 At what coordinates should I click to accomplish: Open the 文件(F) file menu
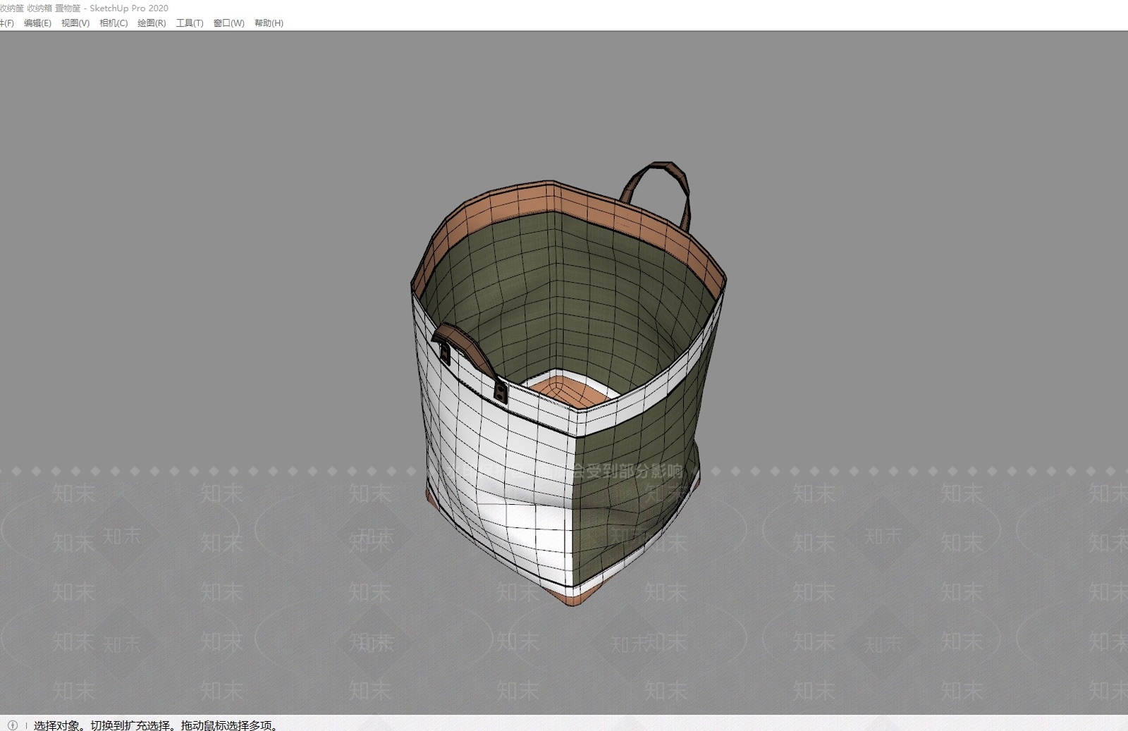6,23
